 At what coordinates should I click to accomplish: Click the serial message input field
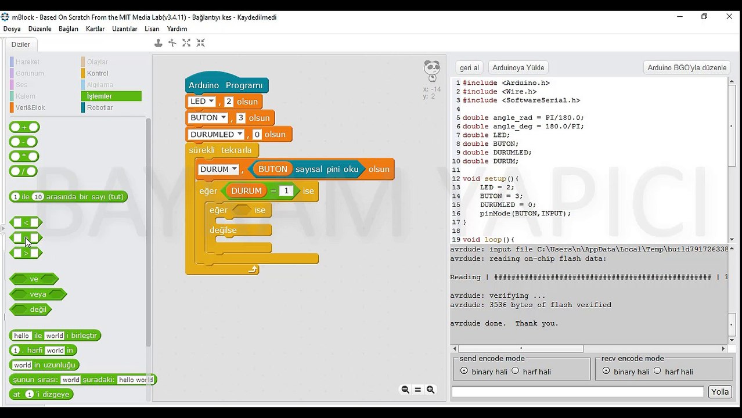tap(578, 392)
